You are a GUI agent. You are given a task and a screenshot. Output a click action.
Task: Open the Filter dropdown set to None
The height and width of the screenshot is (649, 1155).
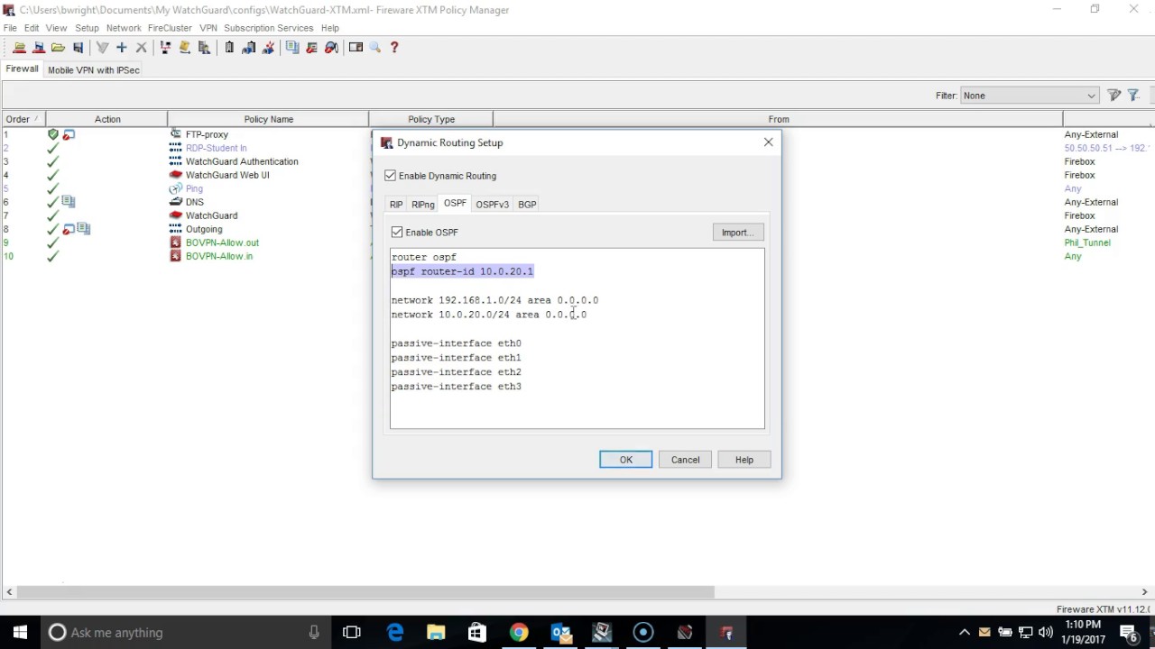tap(1030, 96)
